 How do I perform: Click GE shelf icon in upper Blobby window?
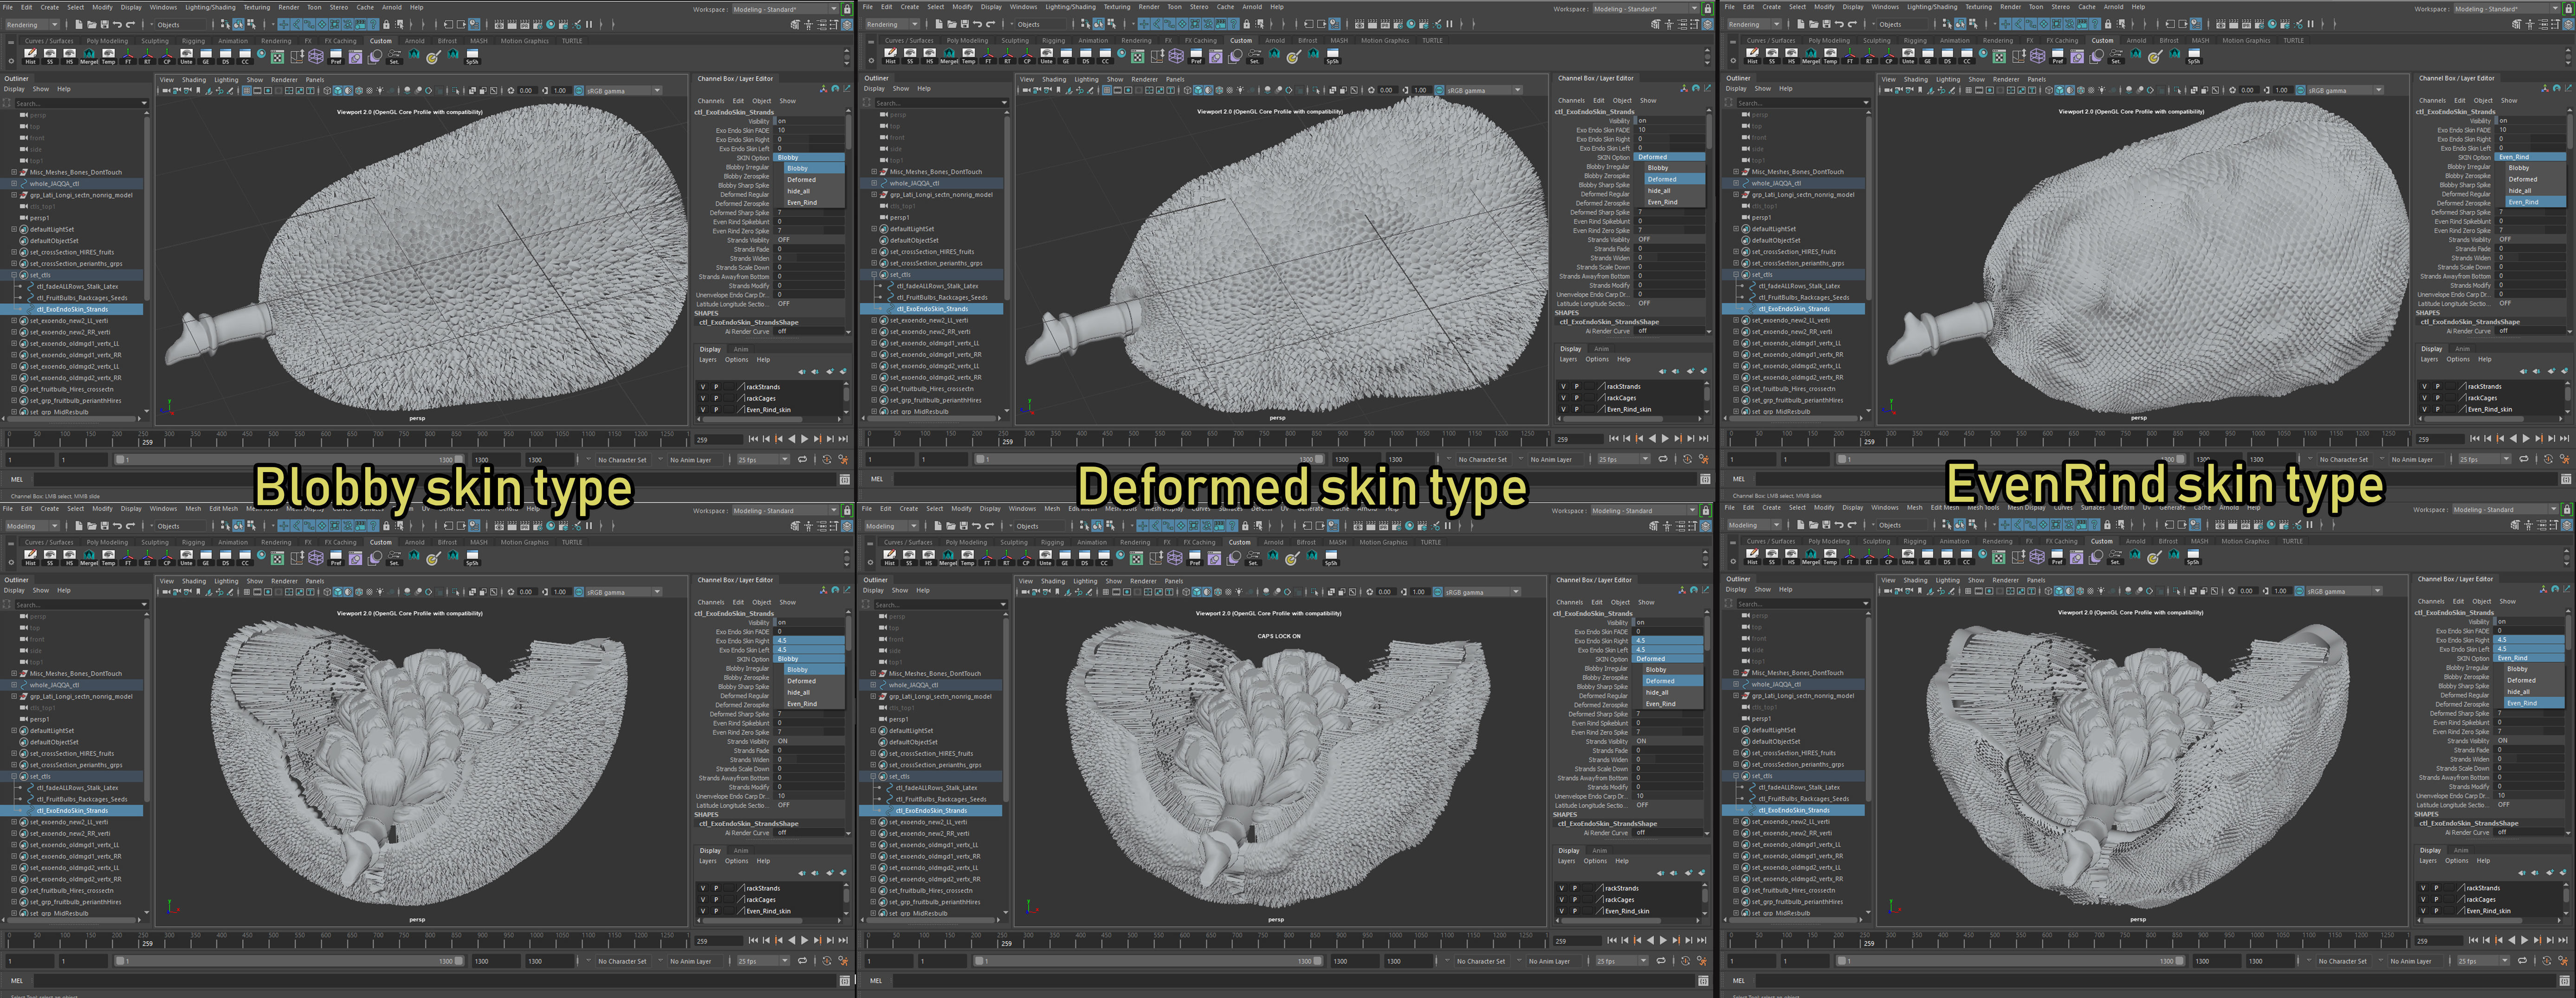click(206, 56)
